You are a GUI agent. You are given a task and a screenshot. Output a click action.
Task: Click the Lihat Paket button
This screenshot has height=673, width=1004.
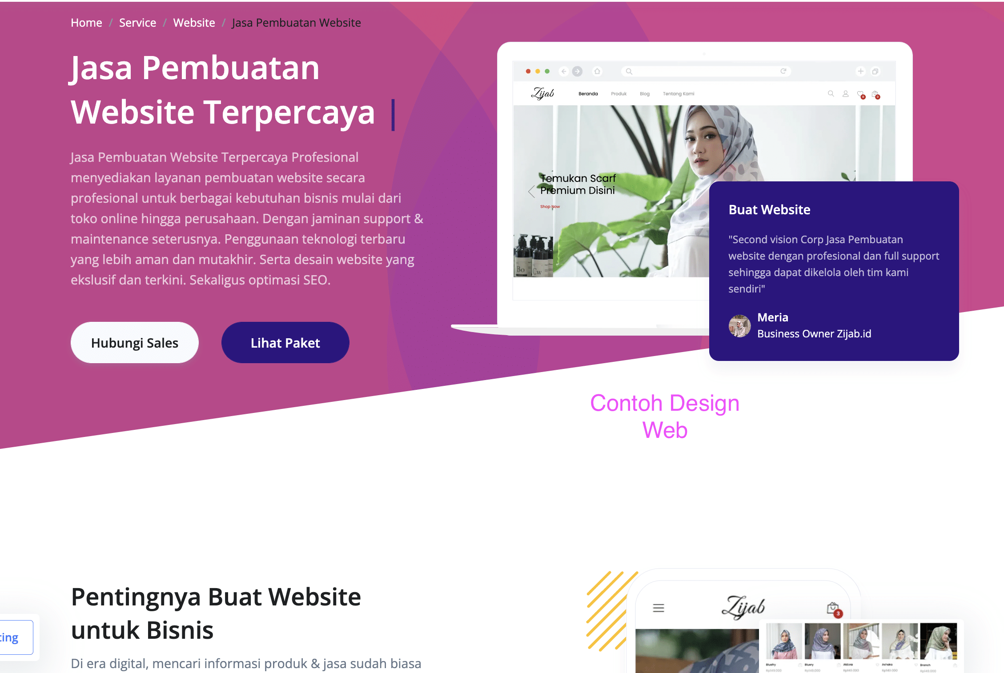click(x=285, y=343)
